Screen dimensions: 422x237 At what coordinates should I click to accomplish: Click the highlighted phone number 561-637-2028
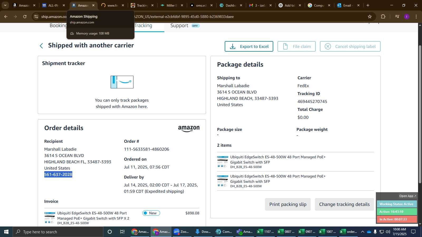[58, 174]
